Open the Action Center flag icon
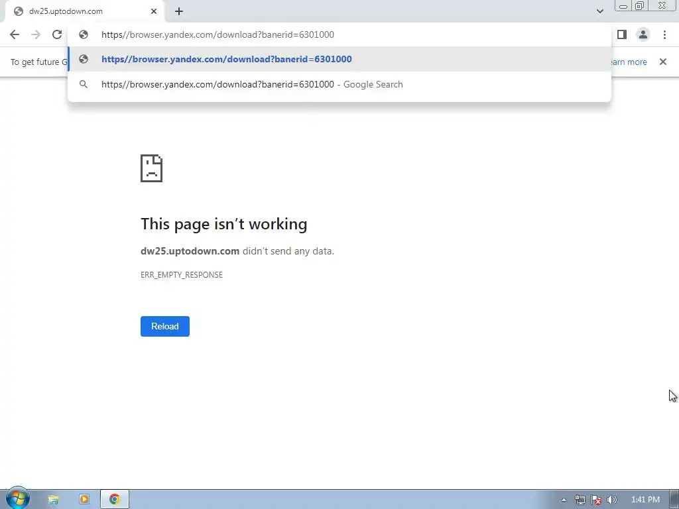Image resolution: width=679 pixels, height=509 pixels. coord(596,500)
